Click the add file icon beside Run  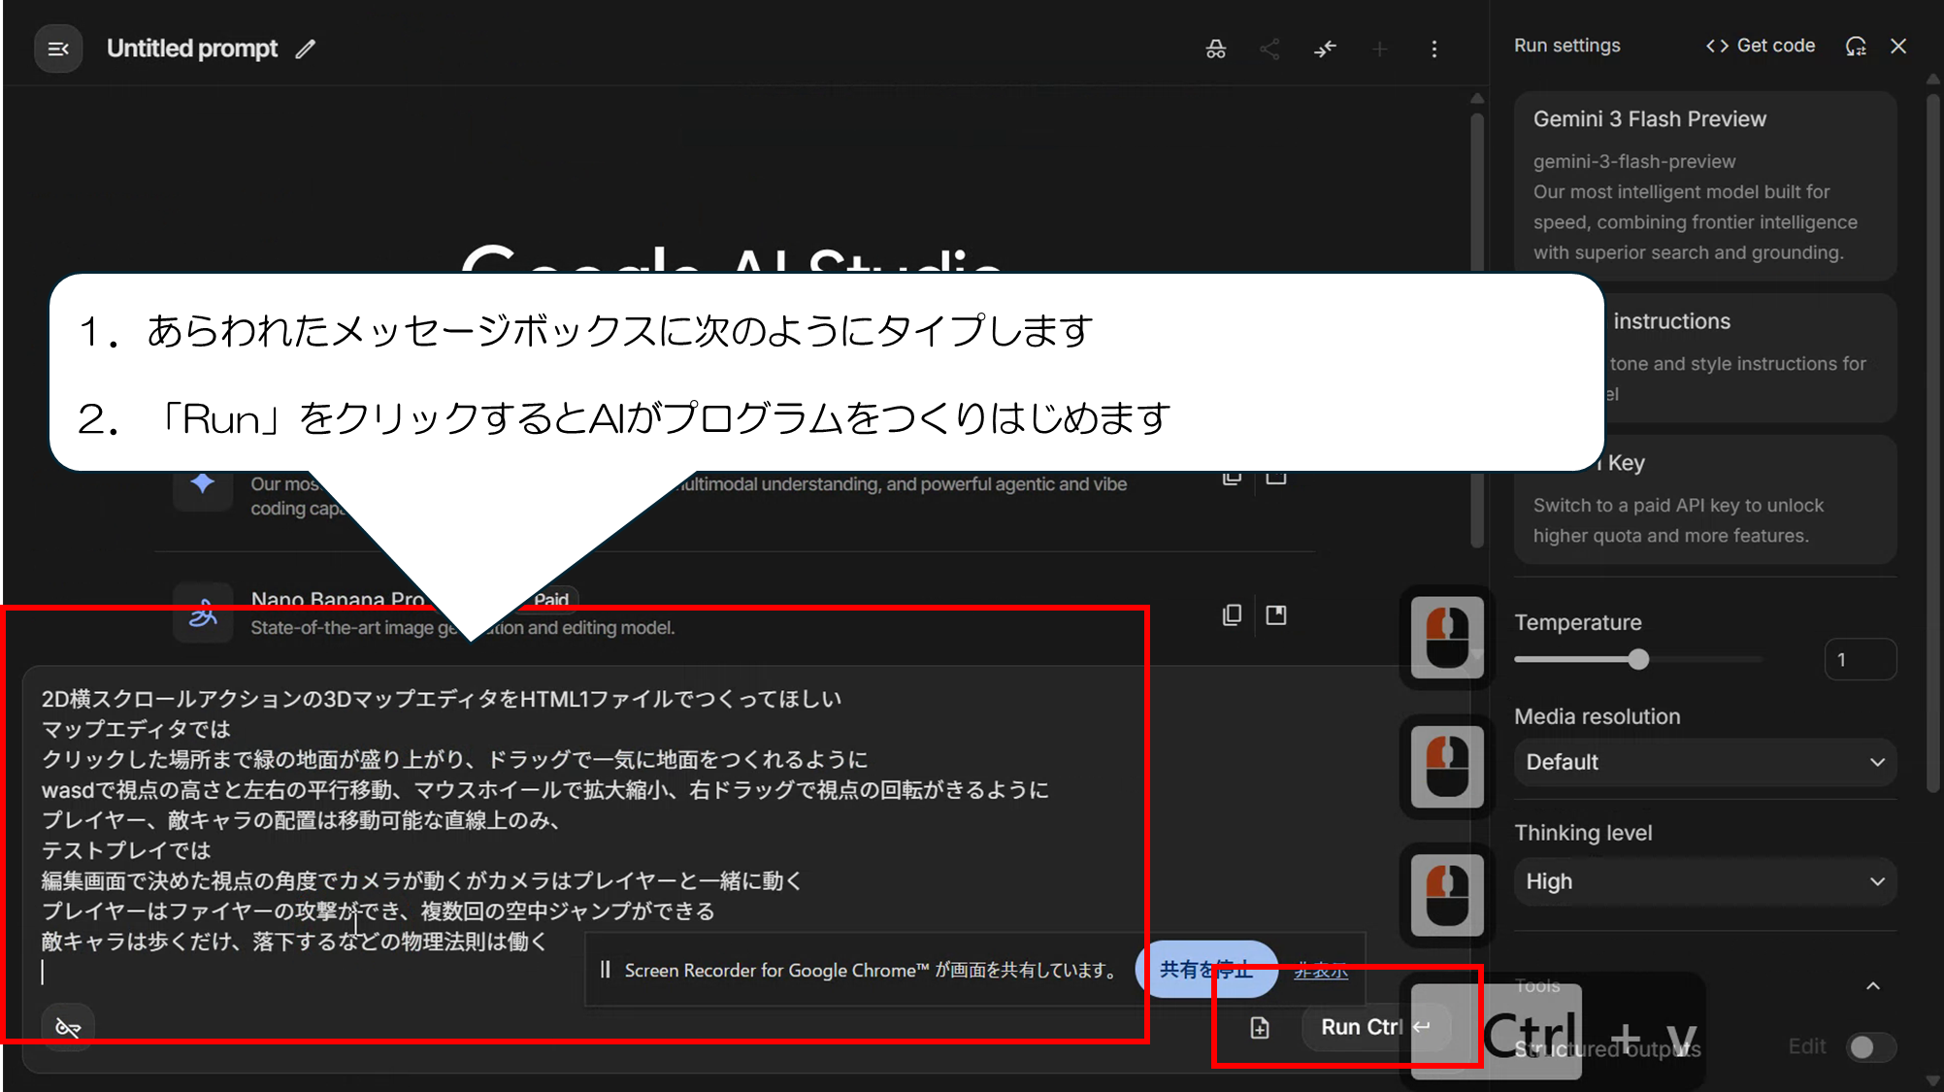pyautogui.click(x=1260, y=1028)
